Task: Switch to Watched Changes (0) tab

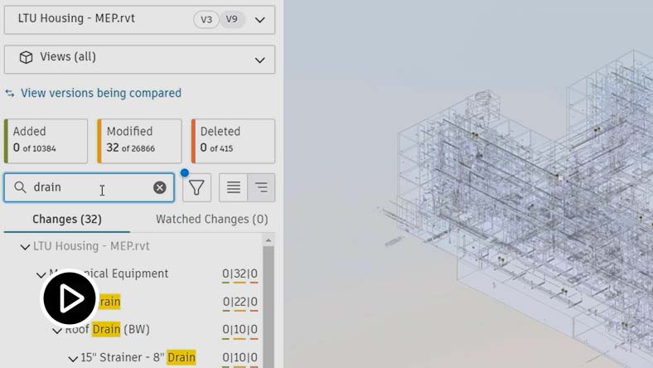Action: pos(212,219)
